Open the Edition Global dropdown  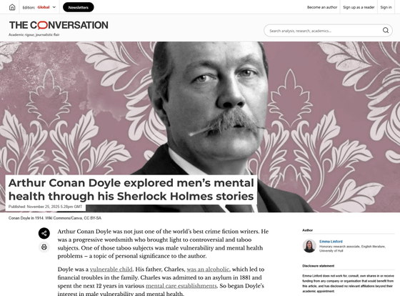click(x=39, y=7)
